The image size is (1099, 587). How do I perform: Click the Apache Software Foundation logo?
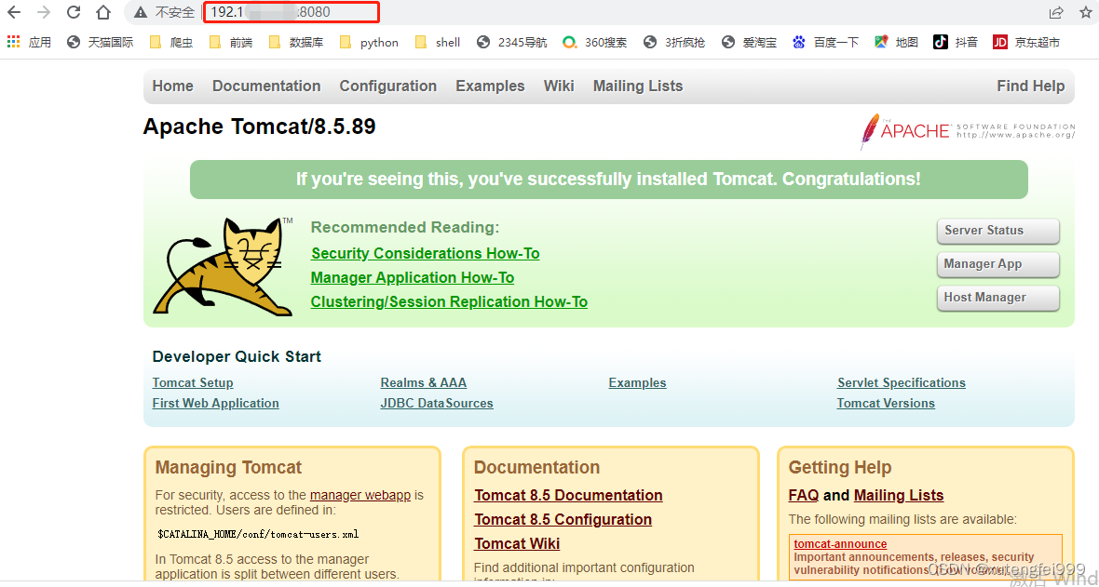tap(968, 131)
